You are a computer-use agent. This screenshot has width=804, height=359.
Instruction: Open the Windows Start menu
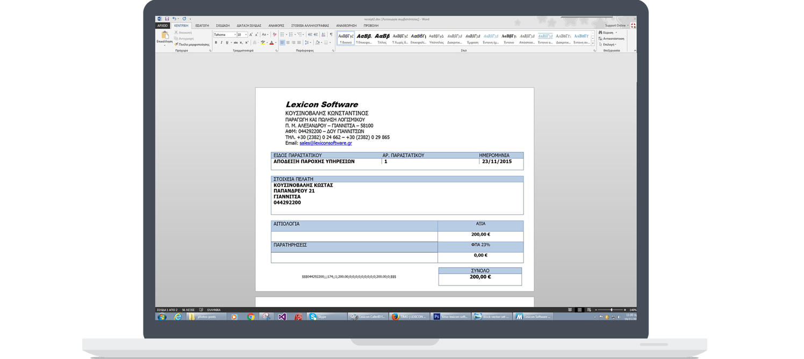pos(161,317)
